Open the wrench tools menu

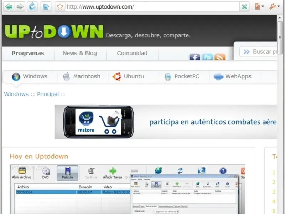tap(274, 6)
